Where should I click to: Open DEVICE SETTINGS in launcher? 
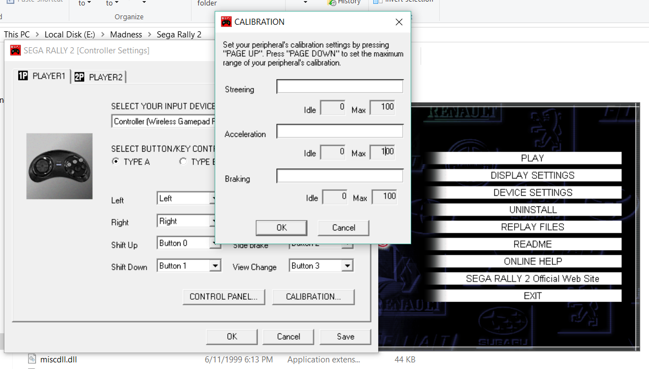pyautogui.click(x=532, y=192)
